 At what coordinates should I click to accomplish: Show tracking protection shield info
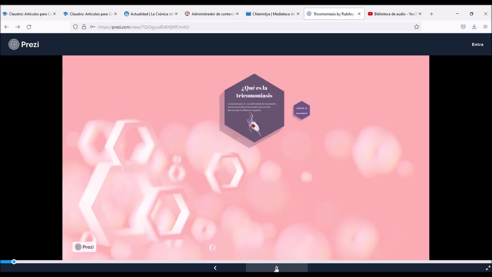(75, 27)
